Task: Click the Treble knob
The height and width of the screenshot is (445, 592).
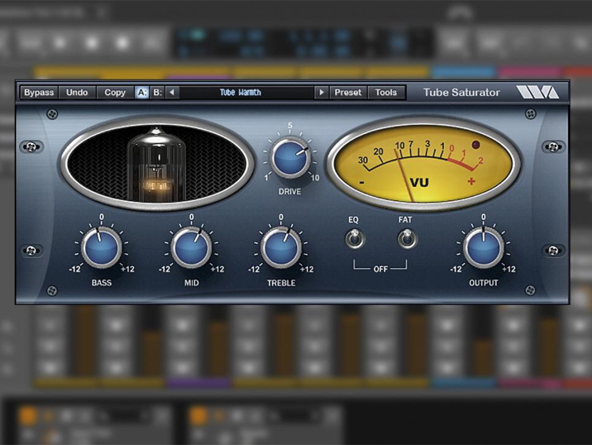Action: click(x=281, y=248)
